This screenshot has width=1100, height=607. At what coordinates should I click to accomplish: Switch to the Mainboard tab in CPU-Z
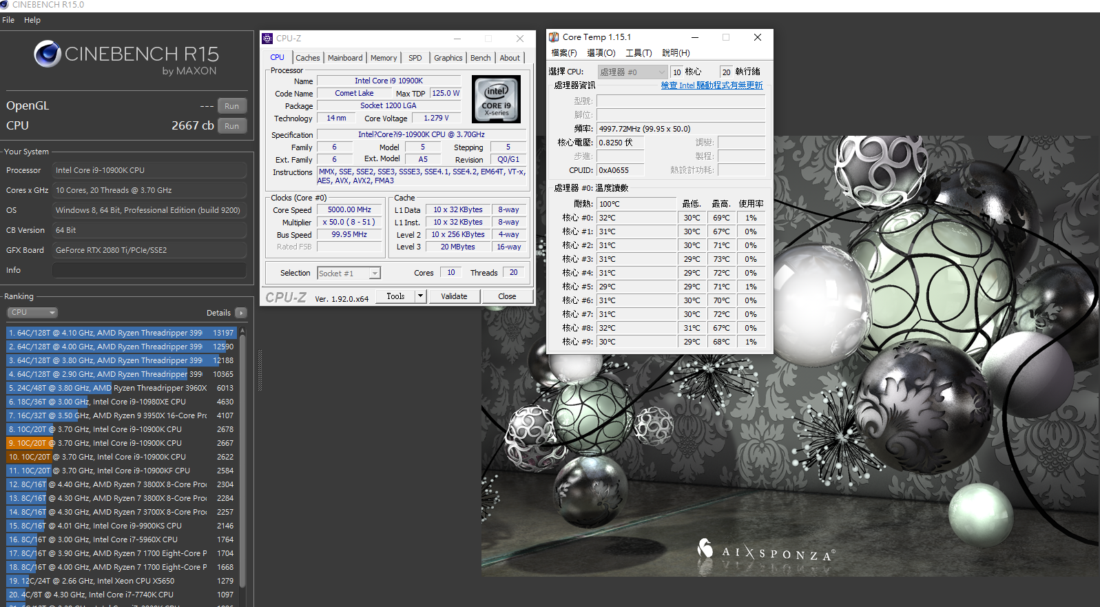click(345, 58)
